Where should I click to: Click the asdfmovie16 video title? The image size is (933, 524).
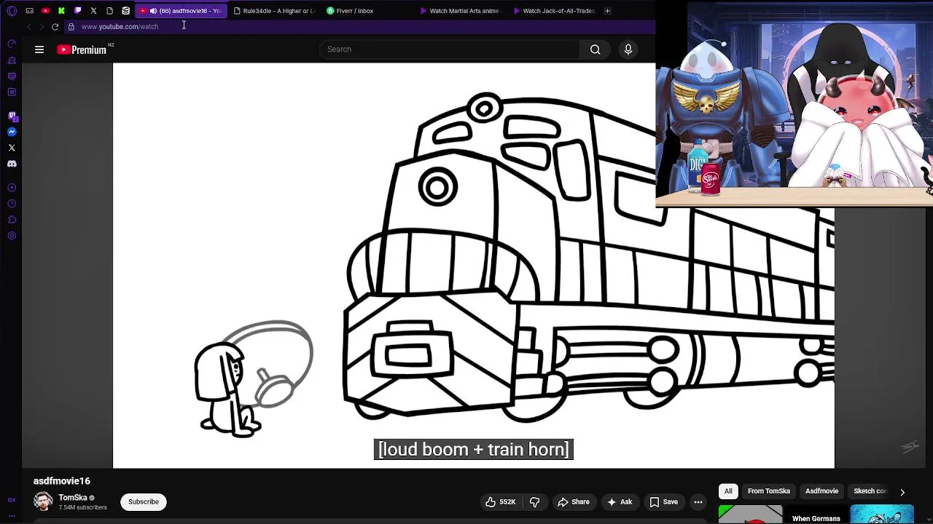pos(62,481)
